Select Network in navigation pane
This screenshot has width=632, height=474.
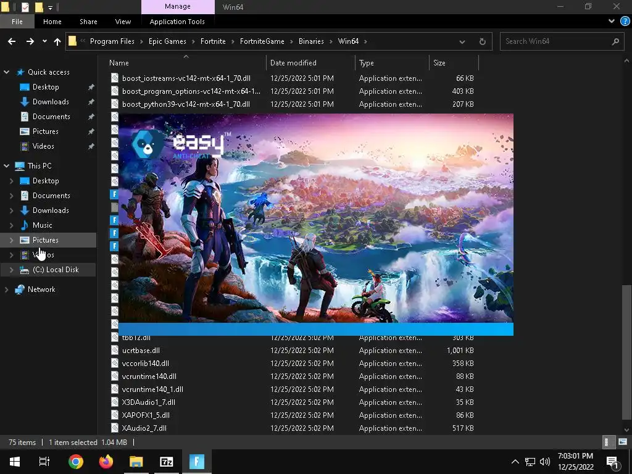click(41, 289)
